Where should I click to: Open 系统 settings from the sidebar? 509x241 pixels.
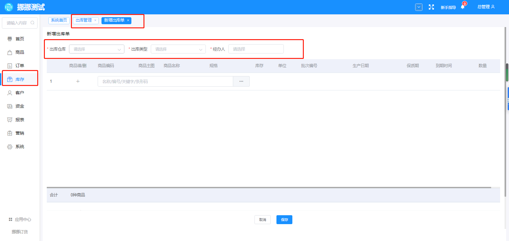20,146
